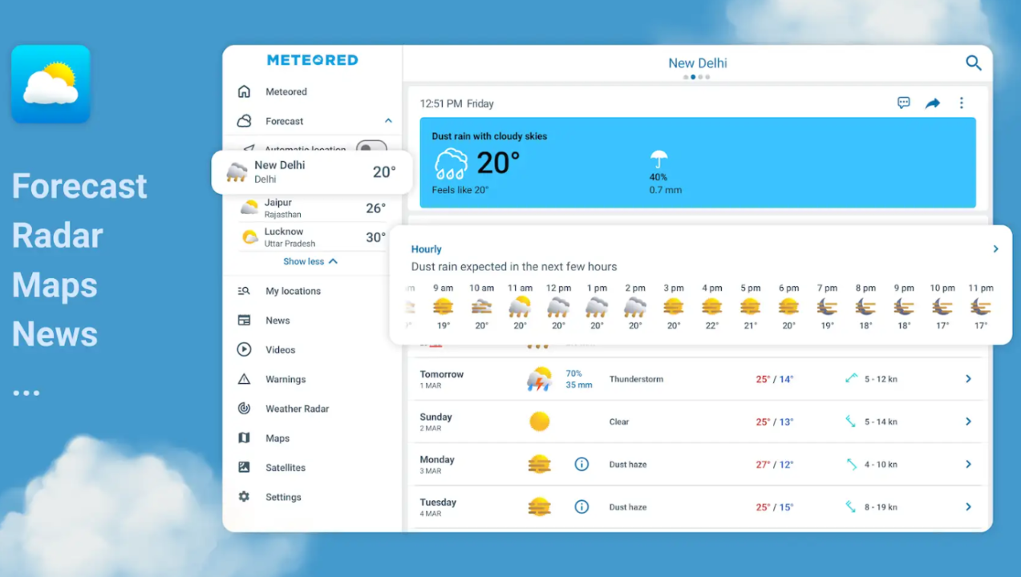The image size is (1021, 577).
Task: Open the three-dot more options menu
Action: tap(961, 103)
